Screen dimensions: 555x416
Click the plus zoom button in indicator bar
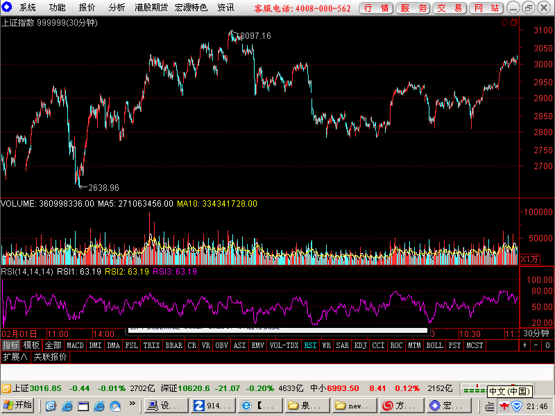point(524,345)
